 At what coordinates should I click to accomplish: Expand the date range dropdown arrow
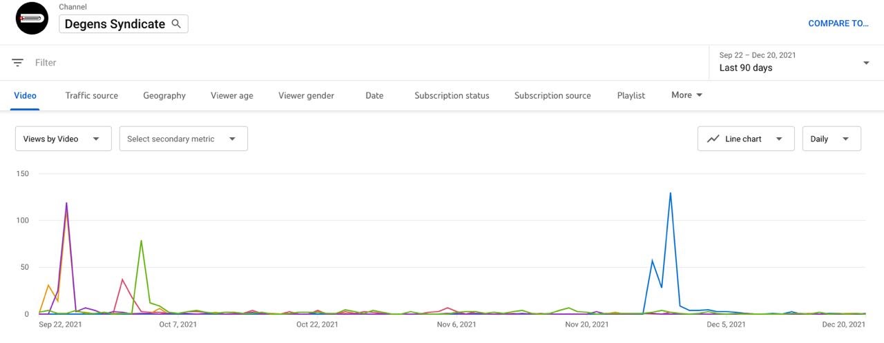point(866,63)
